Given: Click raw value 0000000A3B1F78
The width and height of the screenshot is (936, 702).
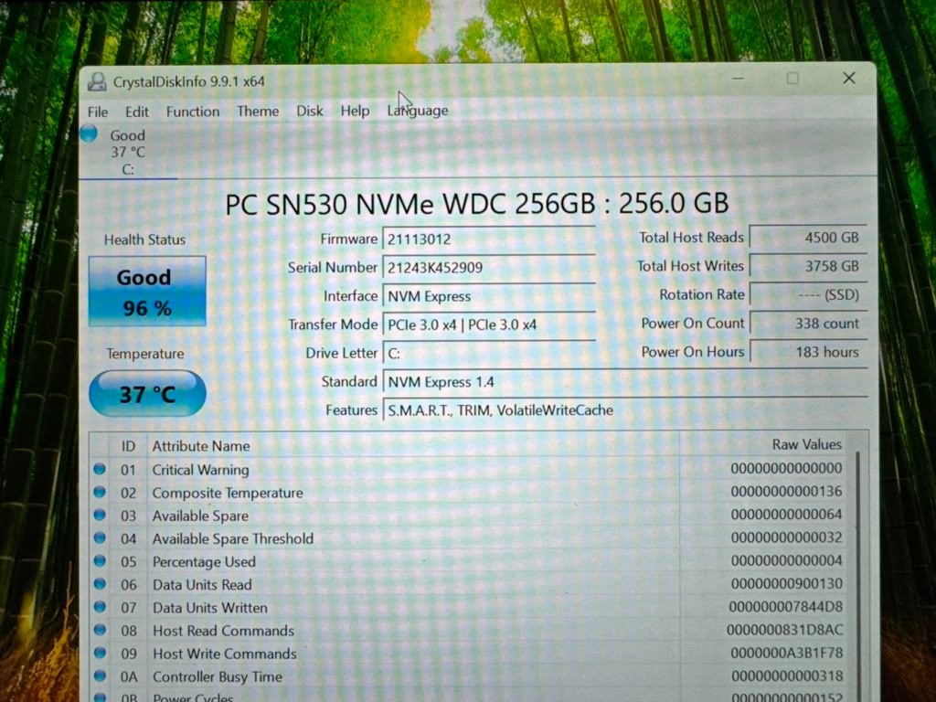Looking at the screenshot, I should coord(787,653).
